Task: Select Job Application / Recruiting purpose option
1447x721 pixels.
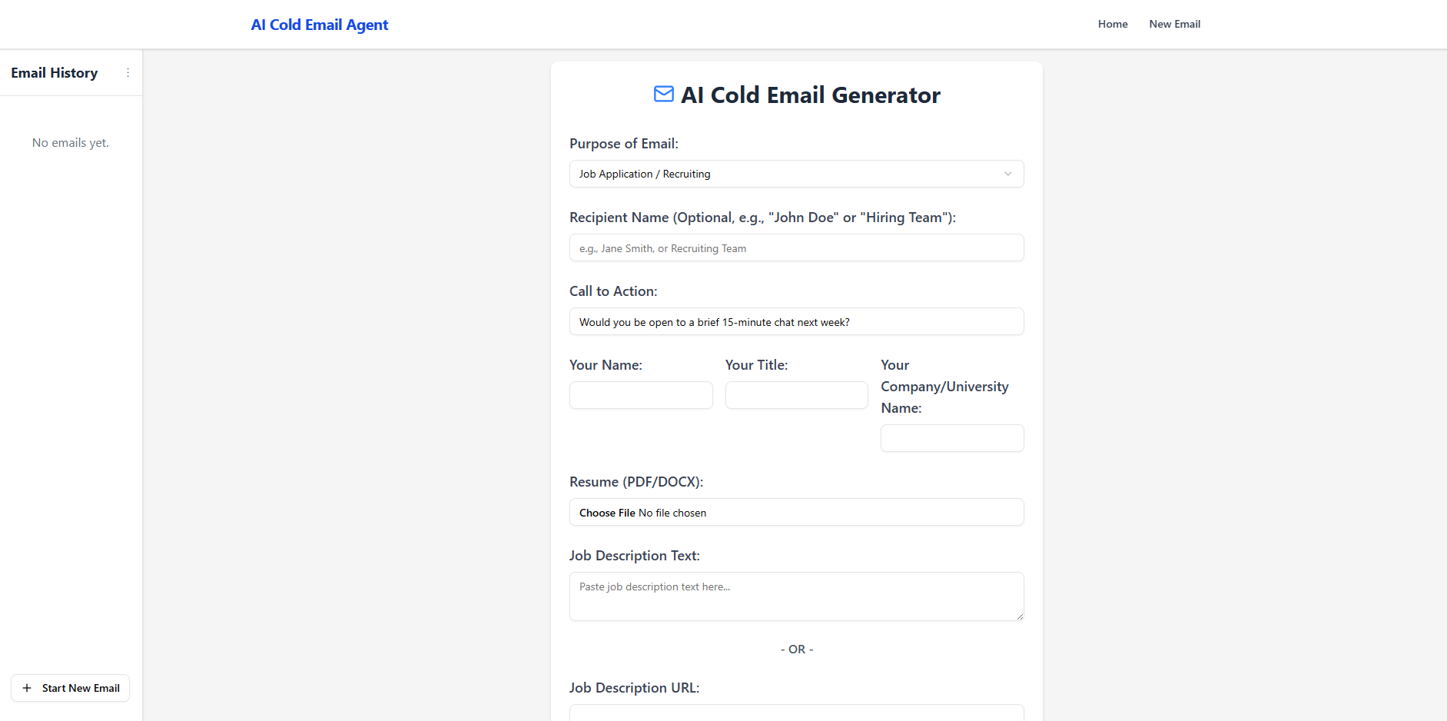Action: coord(796,174)
